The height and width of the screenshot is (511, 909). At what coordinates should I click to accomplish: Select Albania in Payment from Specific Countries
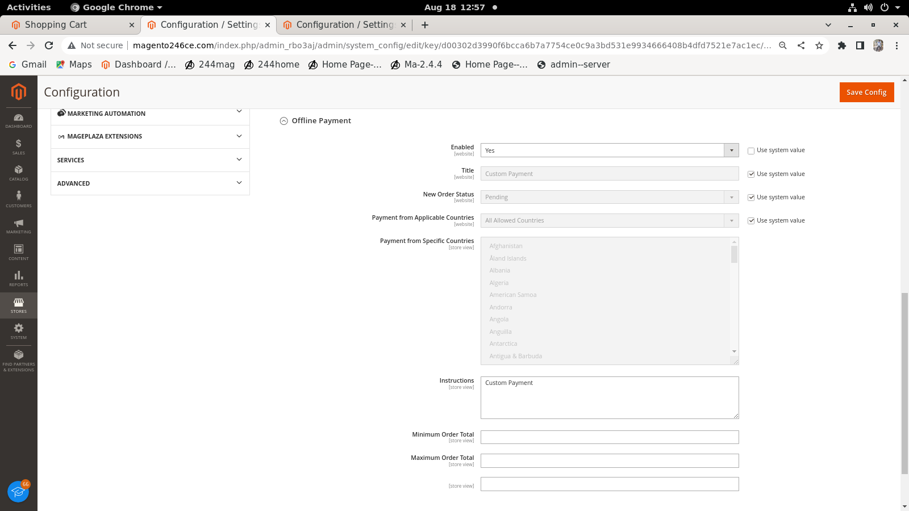point(499,270)
